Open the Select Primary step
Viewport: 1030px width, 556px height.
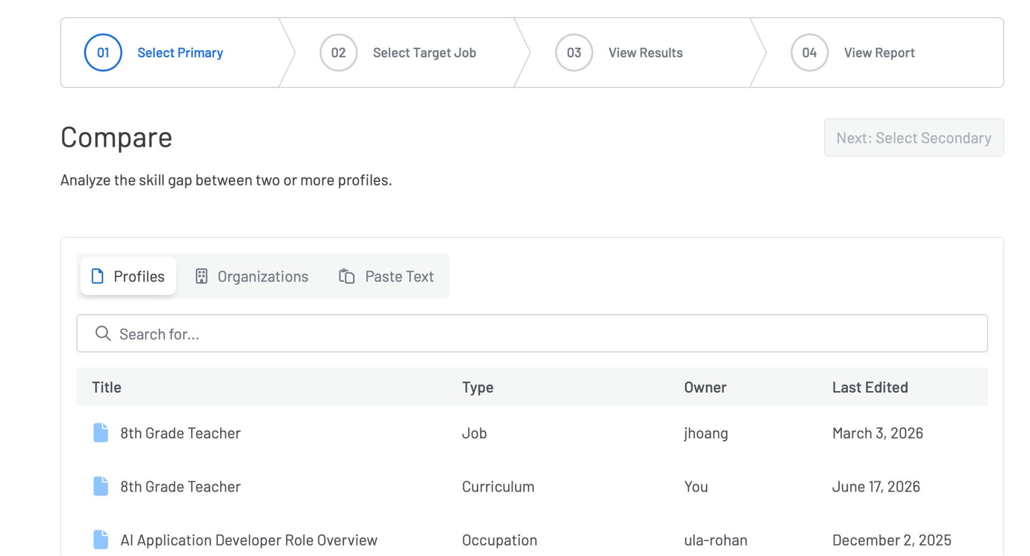[x=180, y=53]
